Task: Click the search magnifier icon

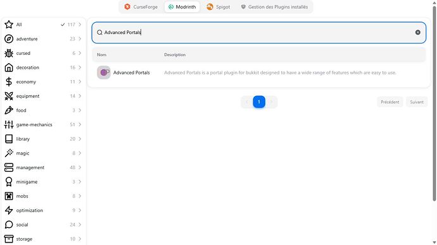Action: (x=99, y=32)
